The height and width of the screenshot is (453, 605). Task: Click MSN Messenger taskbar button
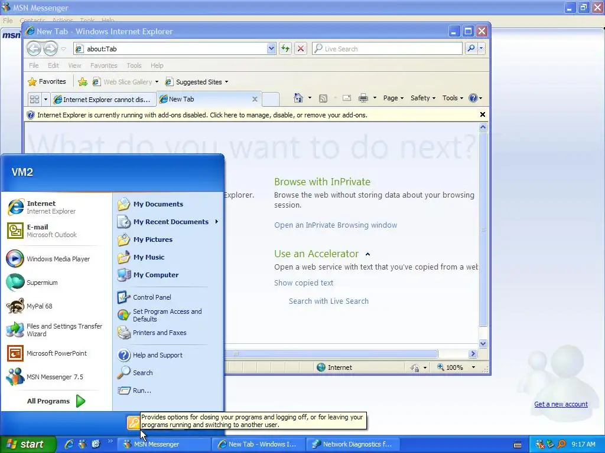(164, 444)
